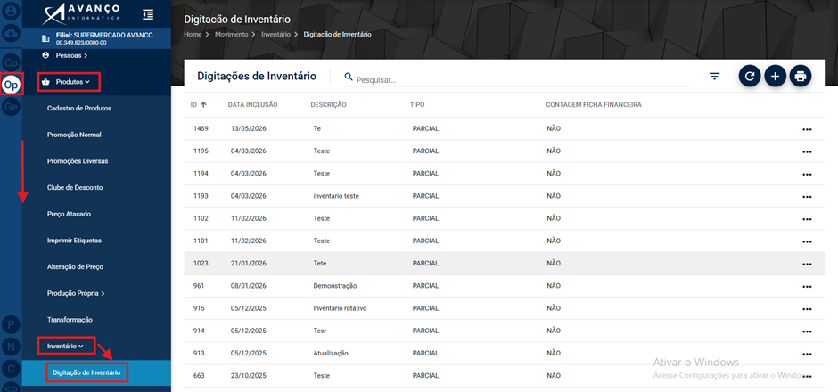Open the filter options icon
The width and height of the screenshot is (838, 392).
(715, 77)
